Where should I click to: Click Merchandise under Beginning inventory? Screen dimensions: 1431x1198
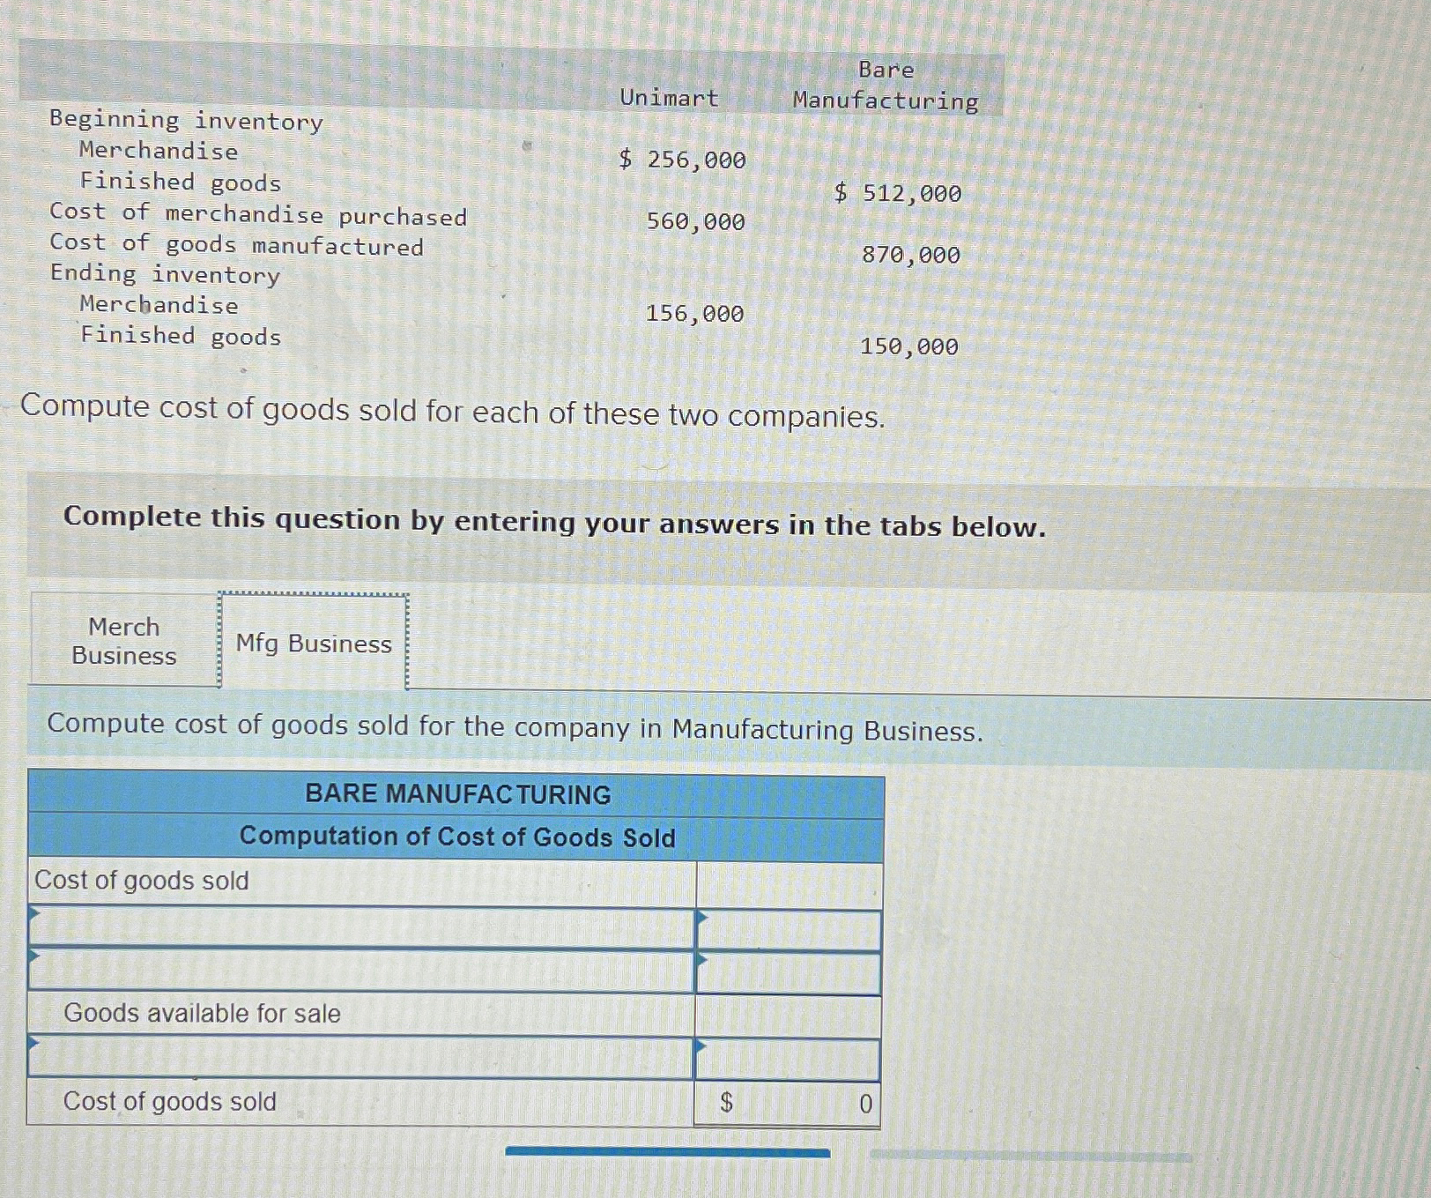(159, 151)
